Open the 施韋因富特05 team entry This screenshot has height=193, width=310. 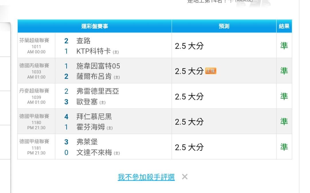coord(98,66)
